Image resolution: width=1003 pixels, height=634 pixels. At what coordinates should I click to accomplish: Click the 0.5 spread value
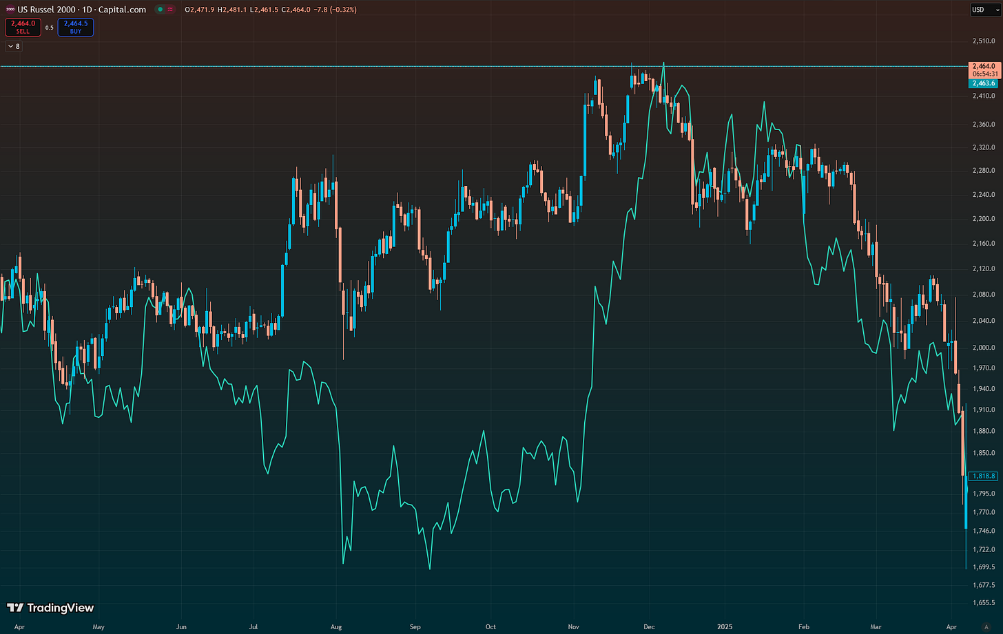(50, 28)
